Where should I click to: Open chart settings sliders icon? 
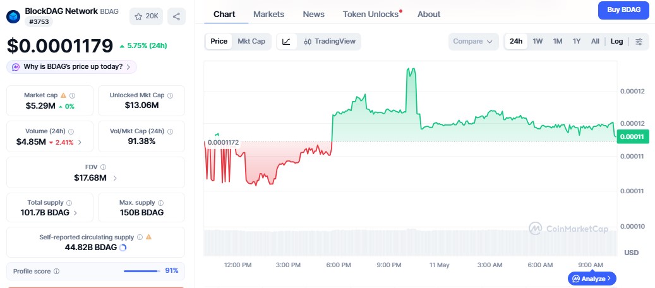click(x=639, y=42)
